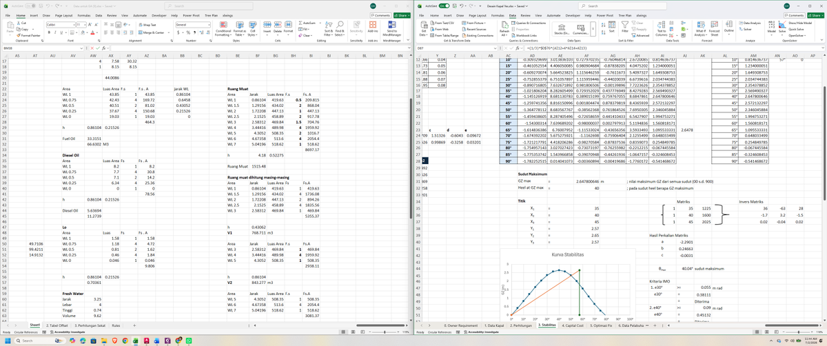Open Get Data in right window
The height and width of the screenshot is (346, 827).
point(422,29)
